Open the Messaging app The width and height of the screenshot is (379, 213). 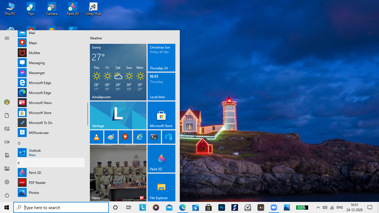[51, 63]
